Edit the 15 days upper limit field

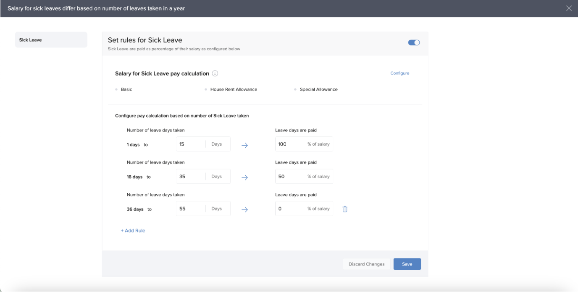[191, 144]
